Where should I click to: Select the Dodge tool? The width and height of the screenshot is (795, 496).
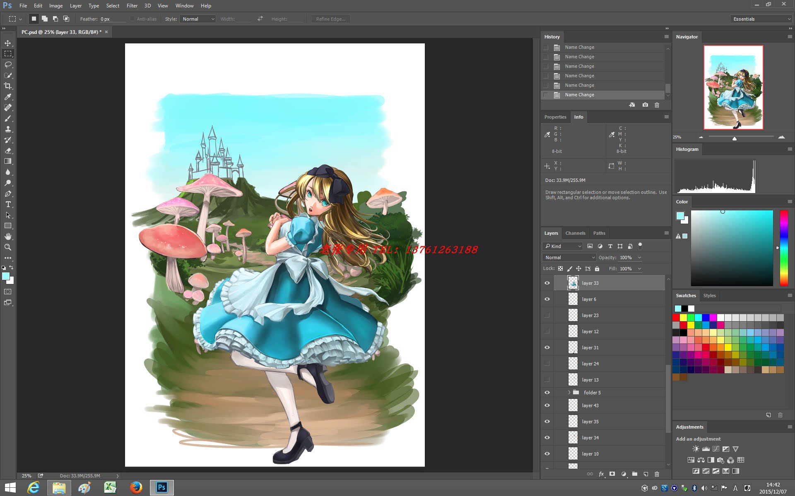click(x=8, y=183)
